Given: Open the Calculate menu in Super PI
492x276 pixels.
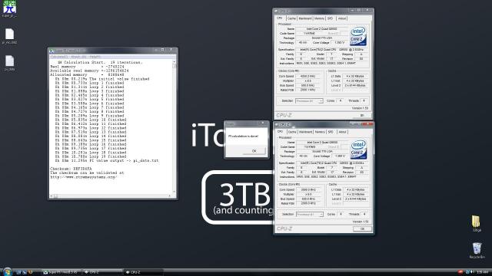Looking at the screenshot, I should coord(59,57).
